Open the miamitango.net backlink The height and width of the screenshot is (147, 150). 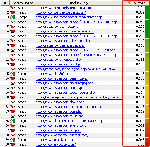56,140
